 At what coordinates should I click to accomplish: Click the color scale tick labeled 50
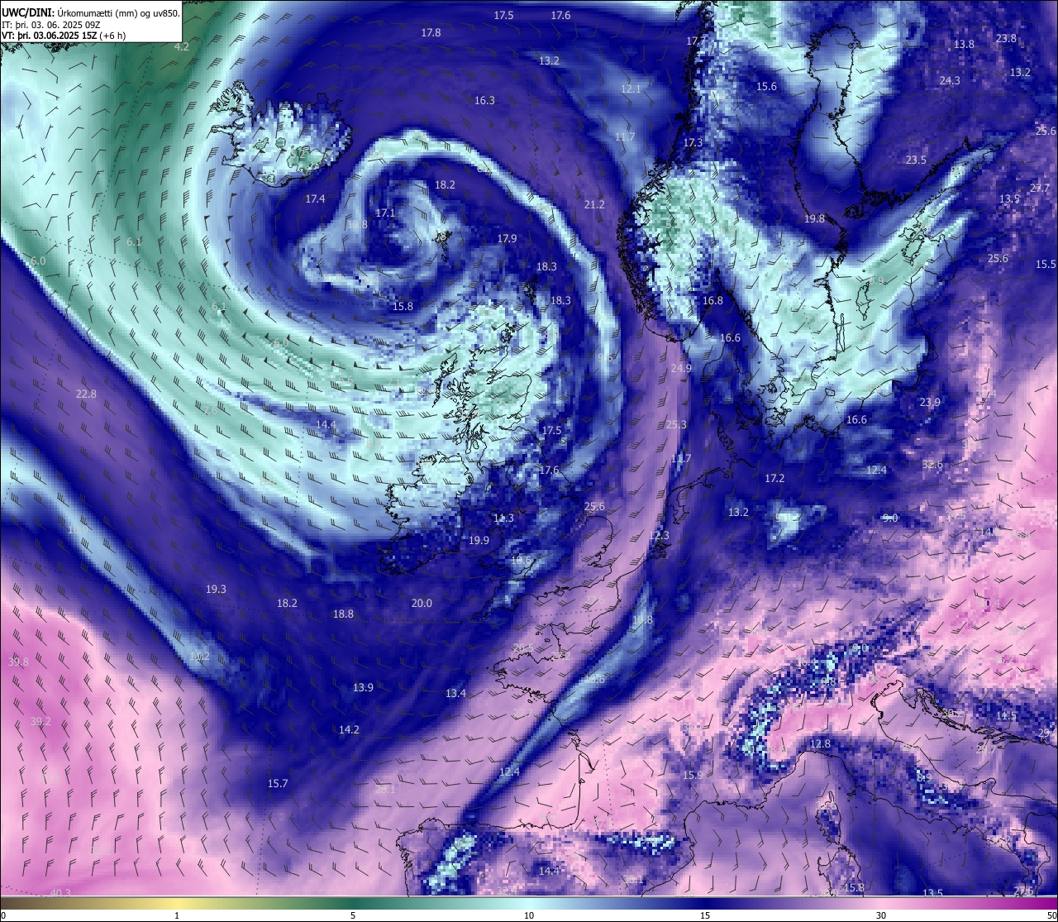coord(1051,915)
